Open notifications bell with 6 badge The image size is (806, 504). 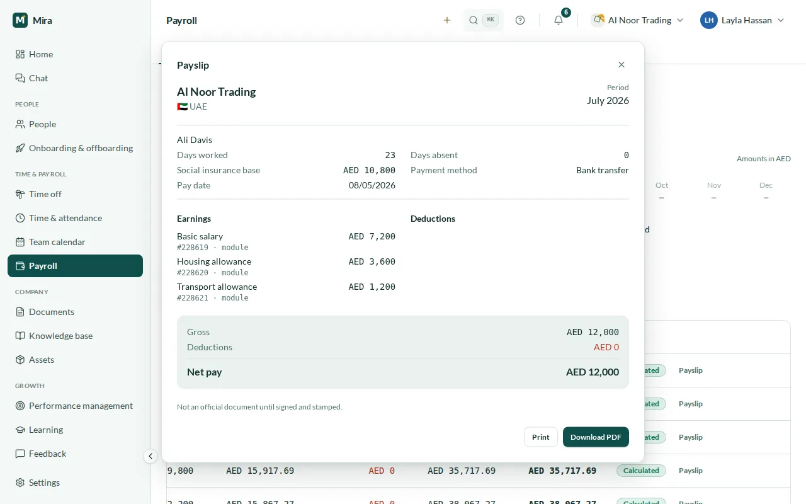(559, 20)
